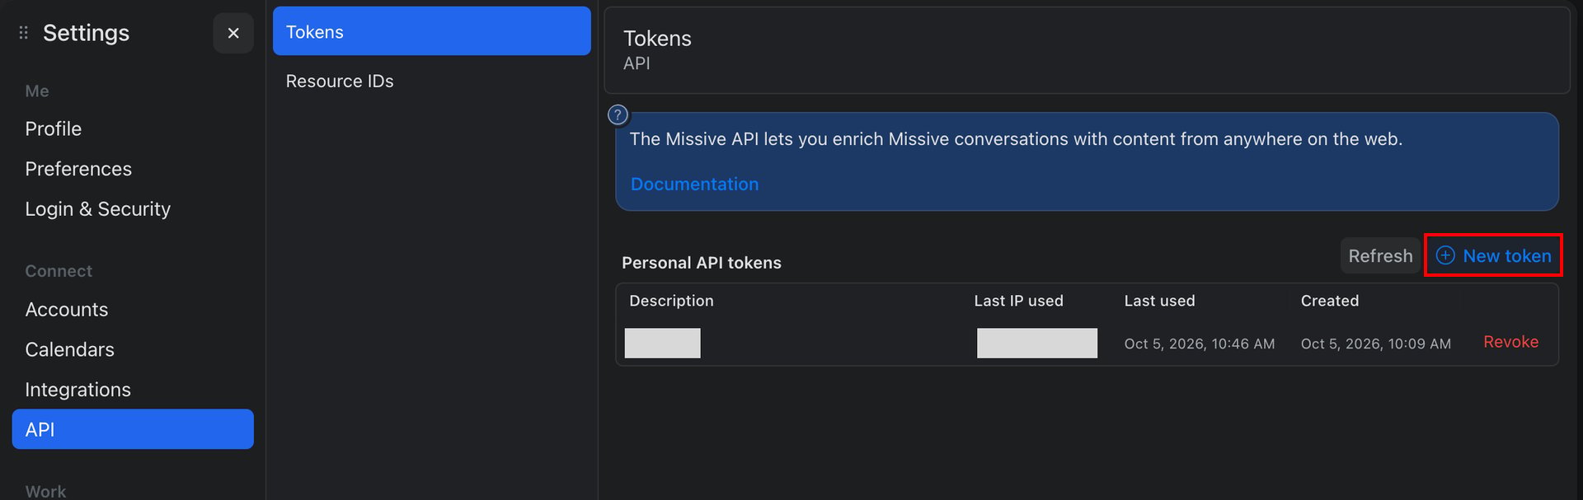Click the redacted Last IP cell

(x=1037, y=343)
